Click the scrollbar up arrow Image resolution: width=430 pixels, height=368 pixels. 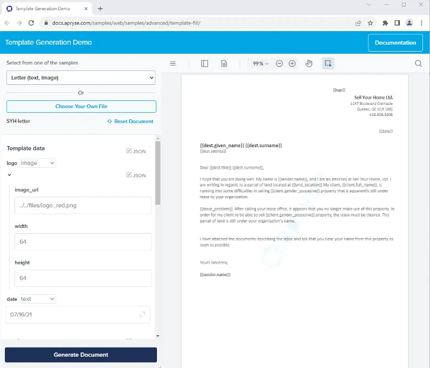157,138
